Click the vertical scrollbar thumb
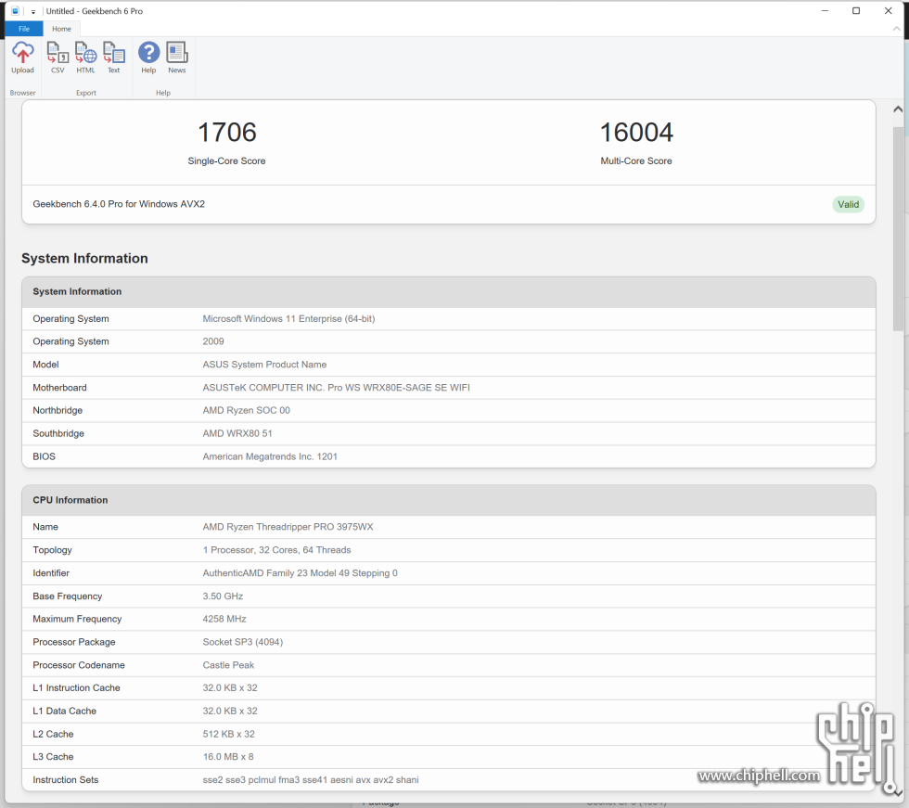 pos(898,229)
